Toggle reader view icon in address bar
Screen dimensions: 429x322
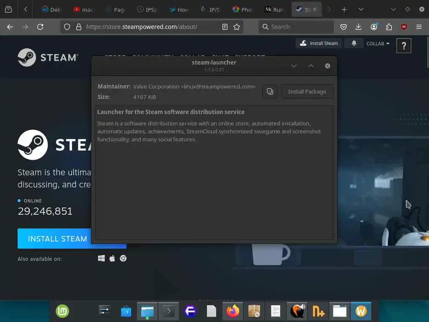point(225,27)
